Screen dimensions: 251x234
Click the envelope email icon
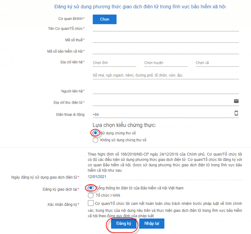[x=236, y=101]
